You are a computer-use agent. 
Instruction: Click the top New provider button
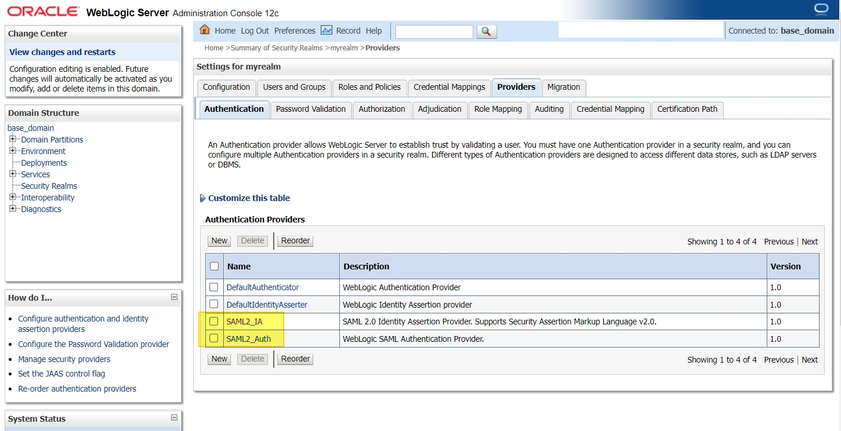click(219, 240)
